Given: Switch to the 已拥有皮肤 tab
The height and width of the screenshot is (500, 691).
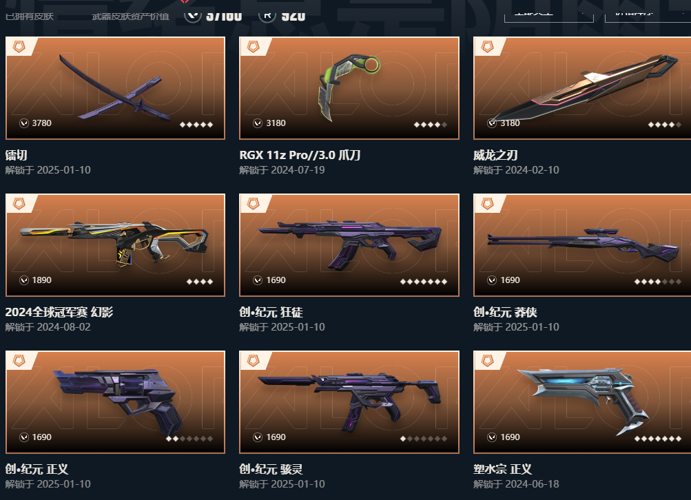Looking at the screenshot, I should [30, 17].
